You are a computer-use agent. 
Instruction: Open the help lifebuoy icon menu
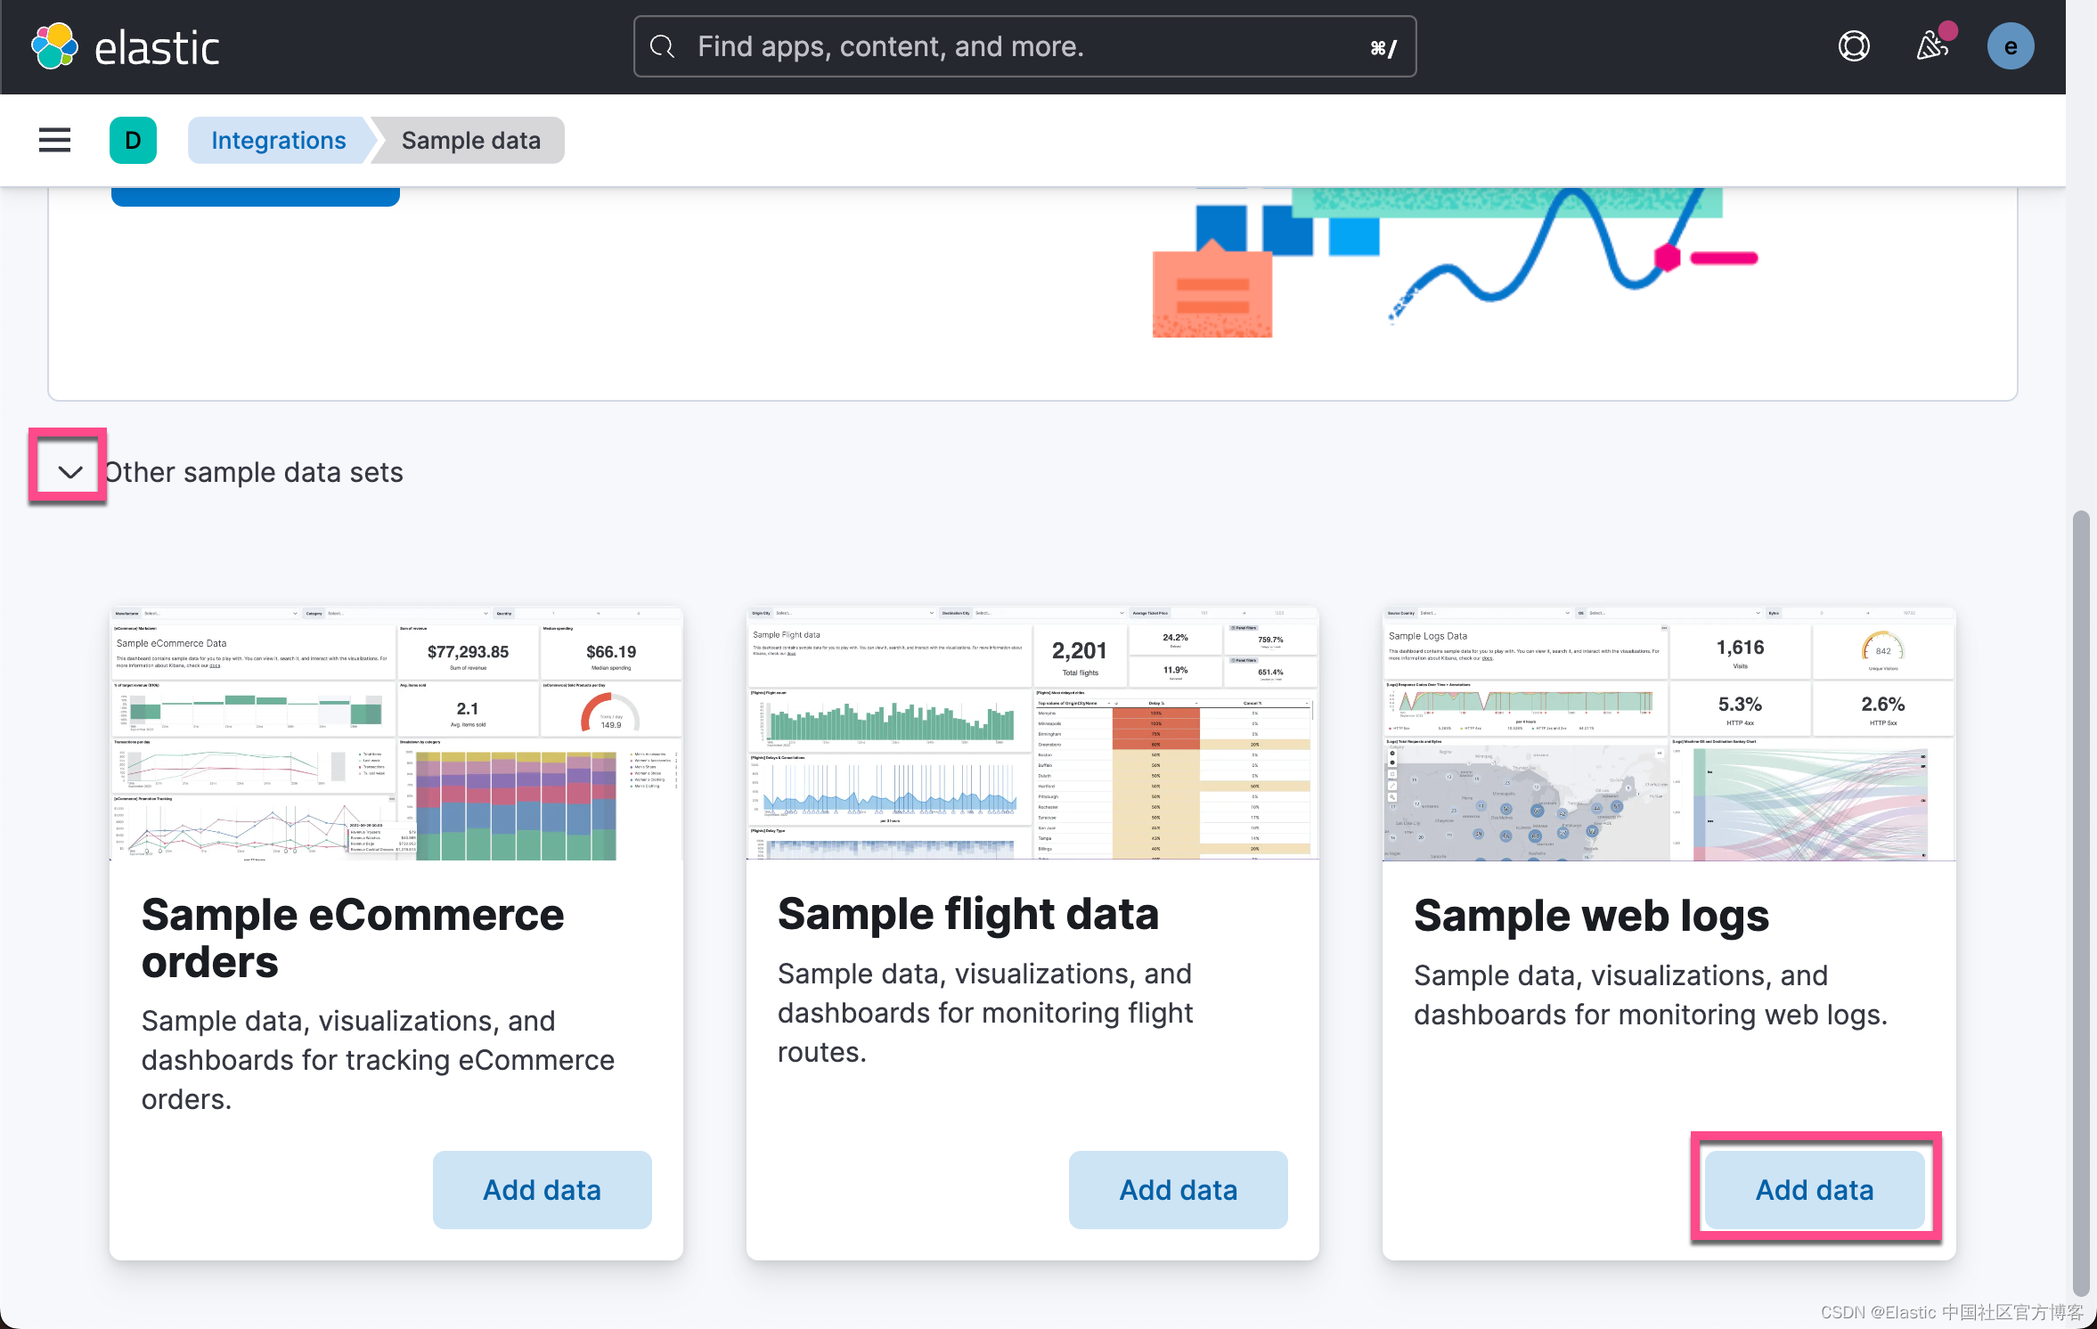click(x=1854, y=46)
